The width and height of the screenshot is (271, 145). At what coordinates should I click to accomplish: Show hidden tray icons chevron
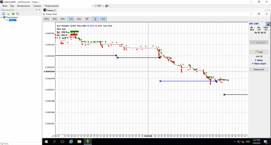234,142
